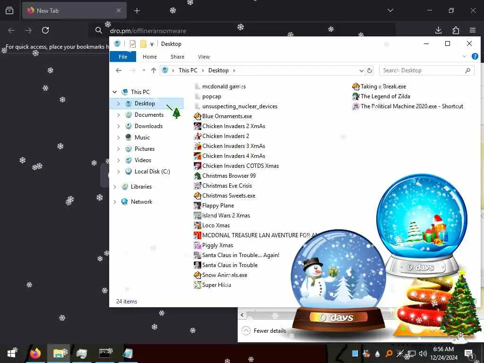This screenshot has width=484, height=363.
Task: Select Chicken Invaders COTDS Xmas icon
Action: coord(197,166)
